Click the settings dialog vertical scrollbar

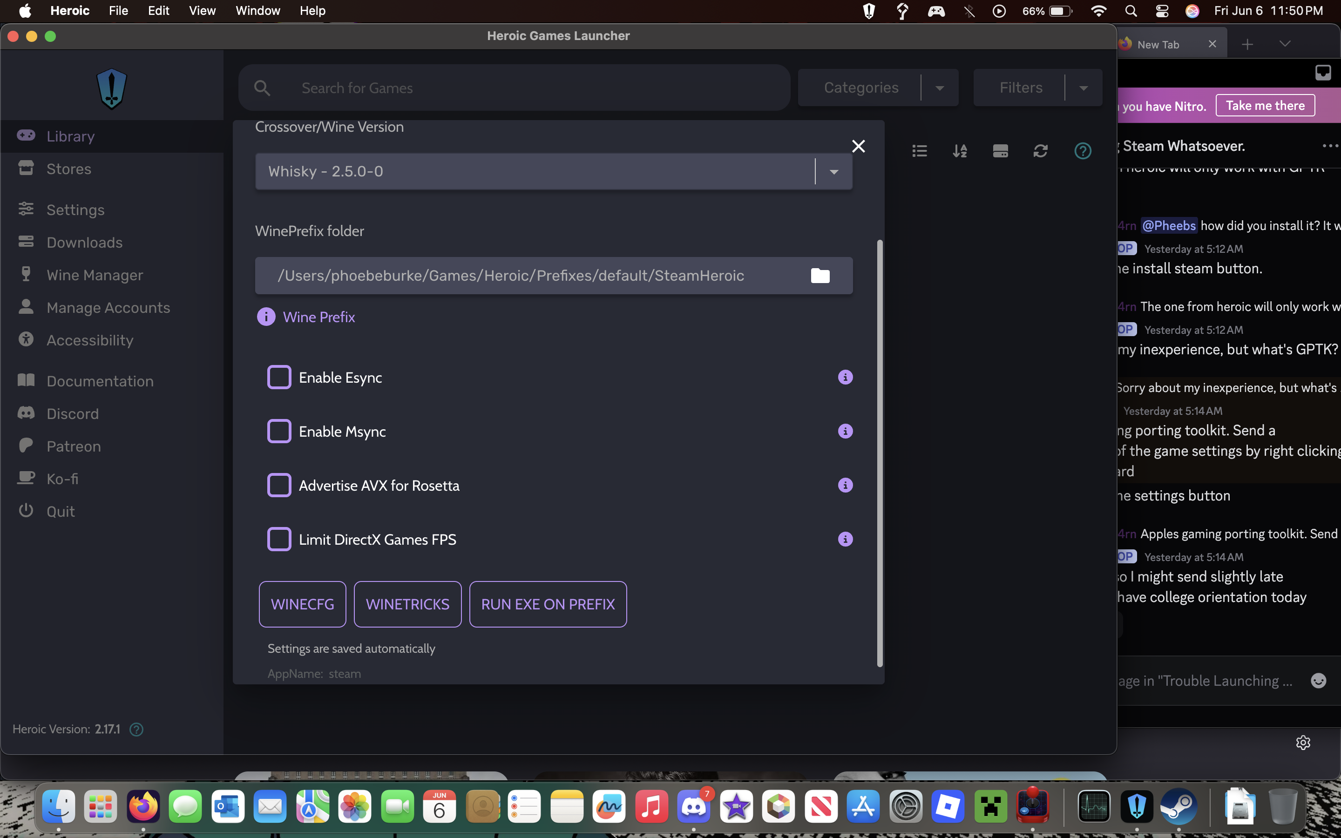[x=880, y=453]
